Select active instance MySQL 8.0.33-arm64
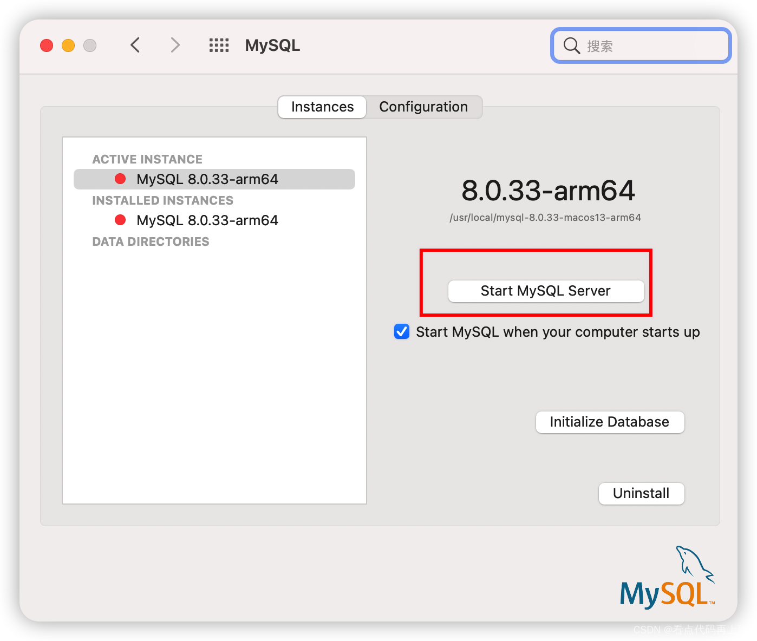 pyautogui.click(x=214, y=179)
